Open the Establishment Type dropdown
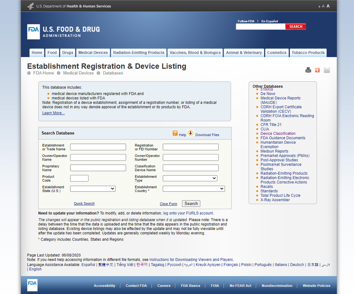The height and width of the screenshot is (294, 354). click(x=190, y=178)
